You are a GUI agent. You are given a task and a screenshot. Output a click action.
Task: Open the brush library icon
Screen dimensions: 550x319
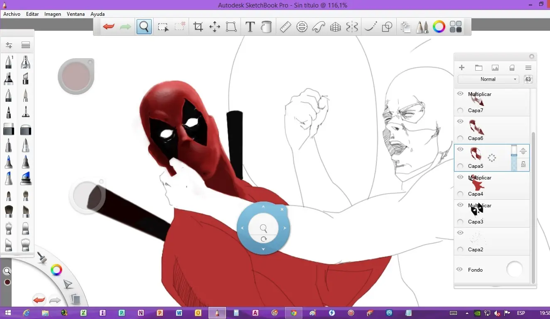(x=26, y=45)
